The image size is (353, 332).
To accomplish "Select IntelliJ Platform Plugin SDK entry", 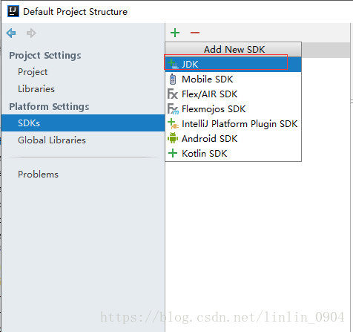I will (233, 124).
